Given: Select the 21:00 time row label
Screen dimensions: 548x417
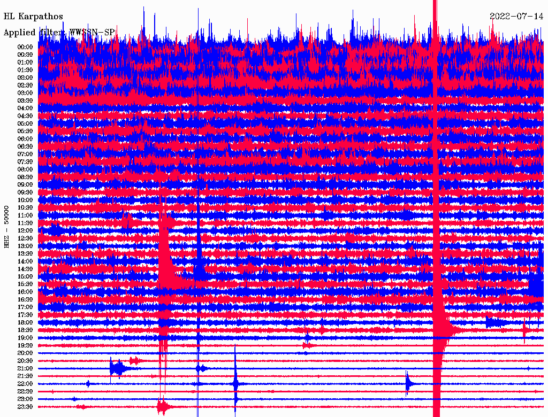Looking at the screenshot, I should click(25, 368).
